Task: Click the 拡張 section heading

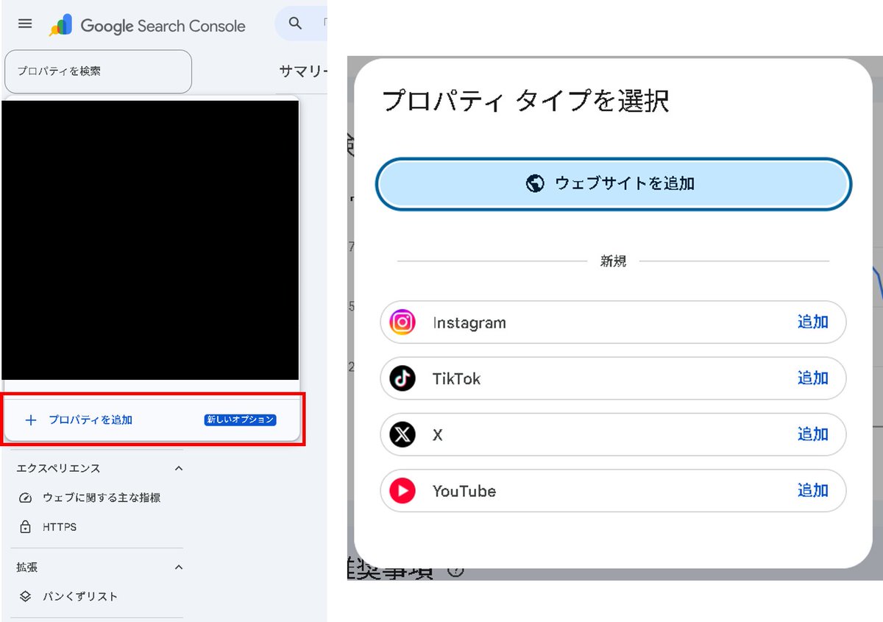Action: (27, 568)
